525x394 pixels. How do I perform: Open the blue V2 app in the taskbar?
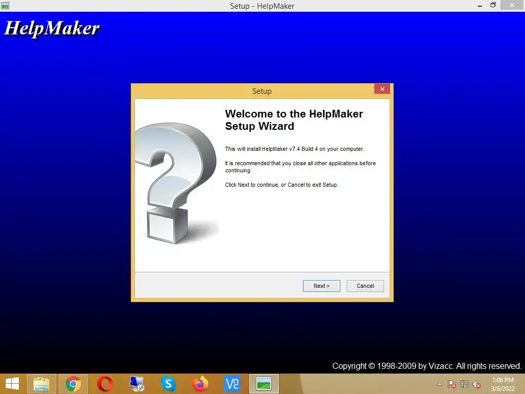232,384
